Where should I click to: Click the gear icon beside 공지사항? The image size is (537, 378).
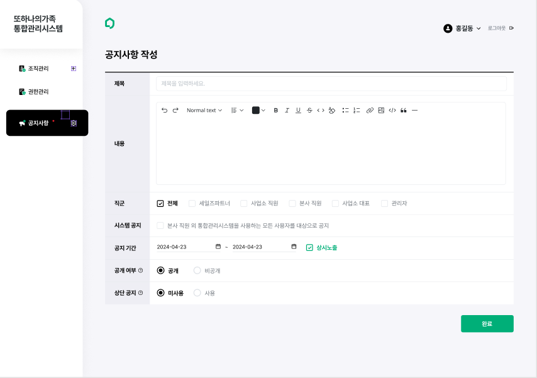74,123
